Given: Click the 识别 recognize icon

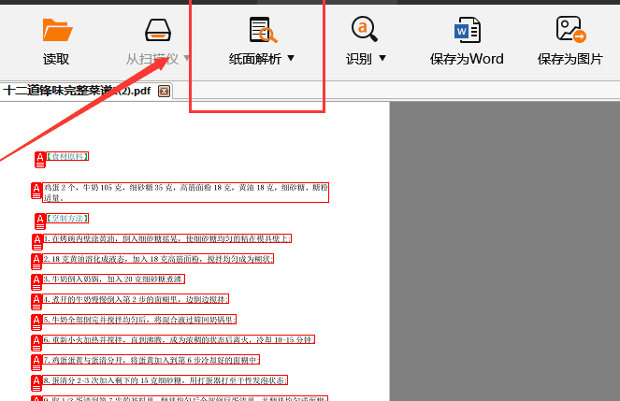Looking at the screenshot, I should (x=364, y=29).
